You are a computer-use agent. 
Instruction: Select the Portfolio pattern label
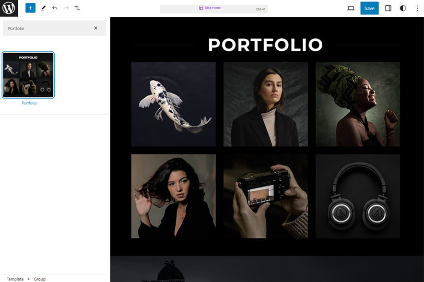[28, 103]
